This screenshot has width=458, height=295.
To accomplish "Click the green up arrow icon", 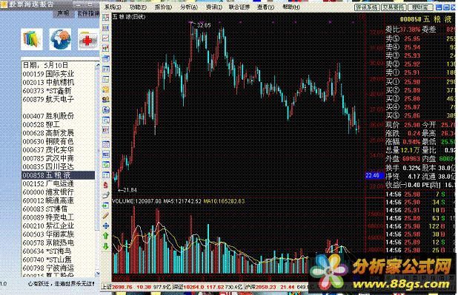I will click(106, 236).
